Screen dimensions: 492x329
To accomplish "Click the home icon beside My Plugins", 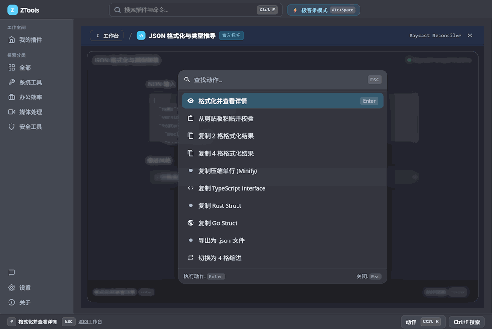I will point(12,40).
